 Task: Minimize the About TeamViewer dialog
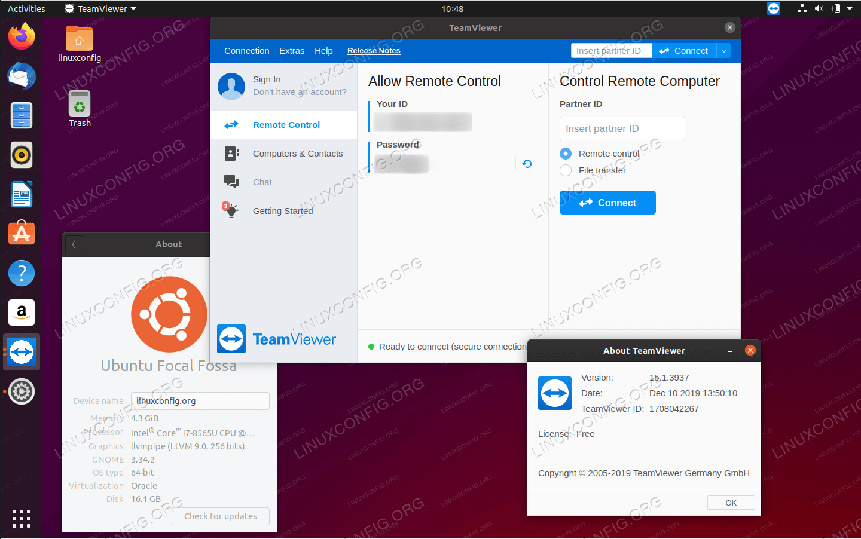[x=730, y=351]
